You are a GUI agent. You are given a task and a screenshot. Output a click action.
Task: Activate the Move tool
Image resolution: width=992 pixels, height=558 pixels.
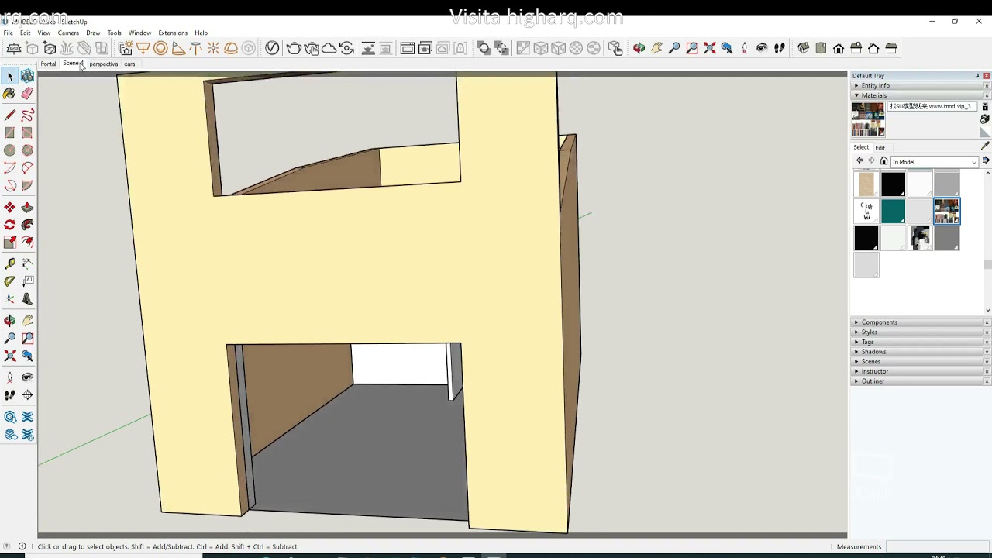pyautogui.click(x=10, y=207)
